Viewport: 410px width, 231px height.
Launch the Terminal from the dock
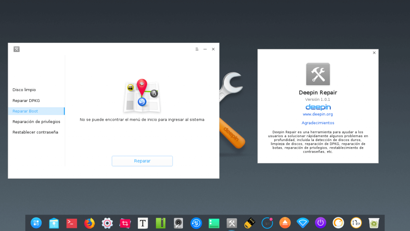coord(72,223)
